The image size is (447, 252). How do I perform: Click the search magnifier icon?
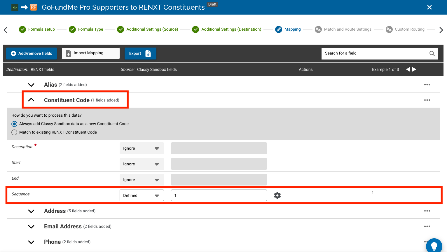tap(432, 53)
